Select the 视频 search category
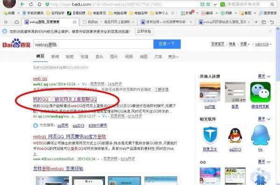The width and height of the screenshot is (280, 185). click(x=129, y=57)
